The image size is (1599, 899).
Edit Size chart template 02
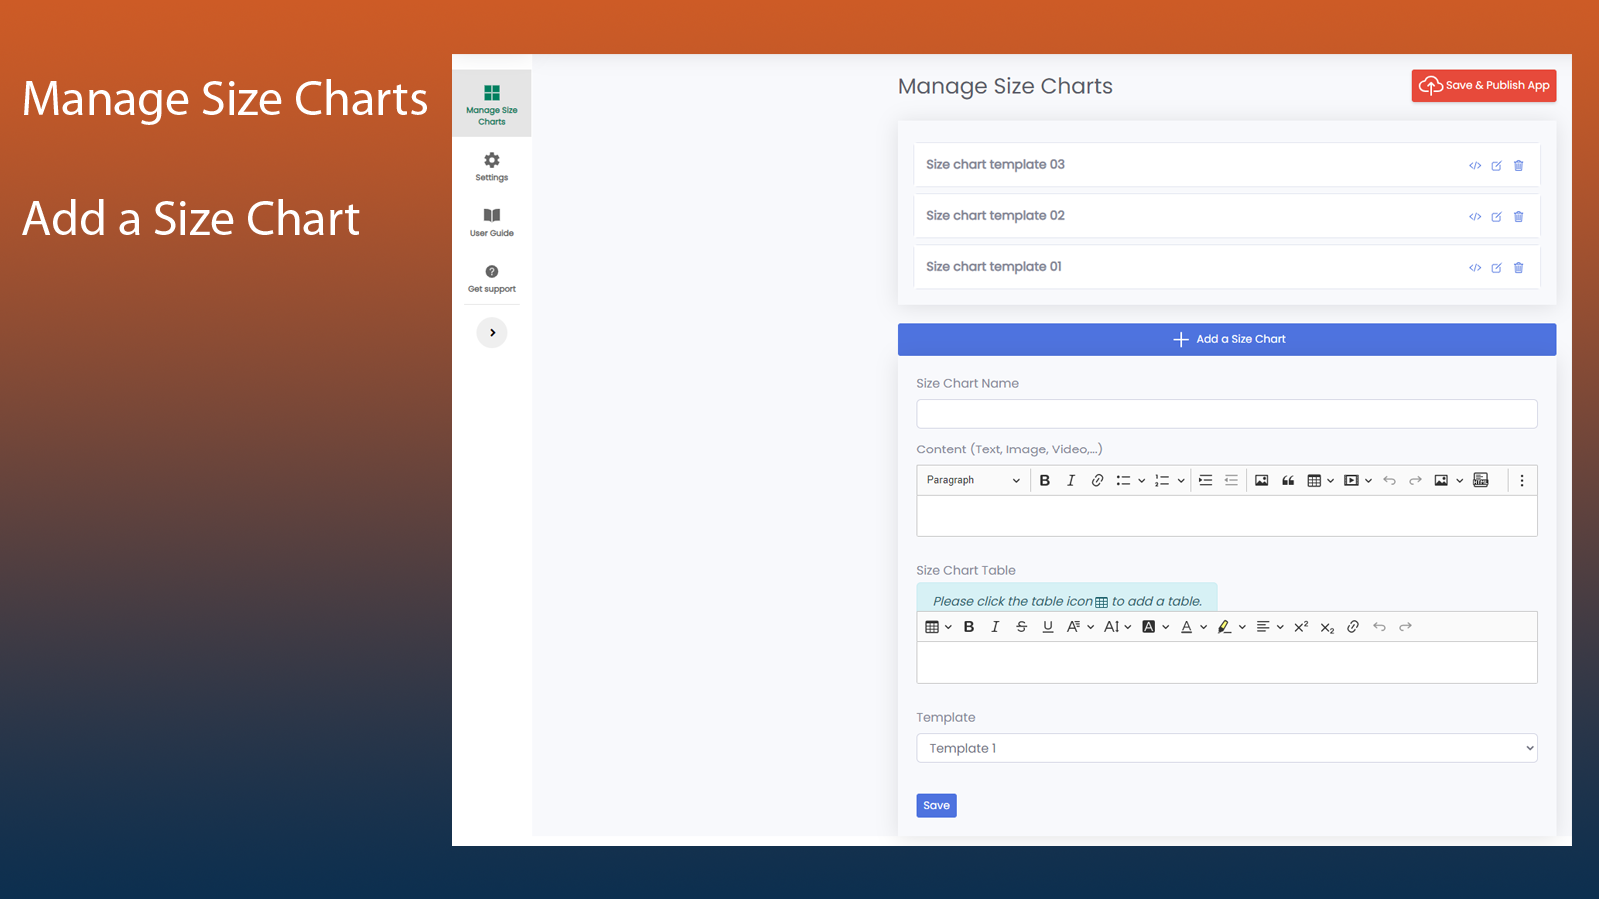1496,217
